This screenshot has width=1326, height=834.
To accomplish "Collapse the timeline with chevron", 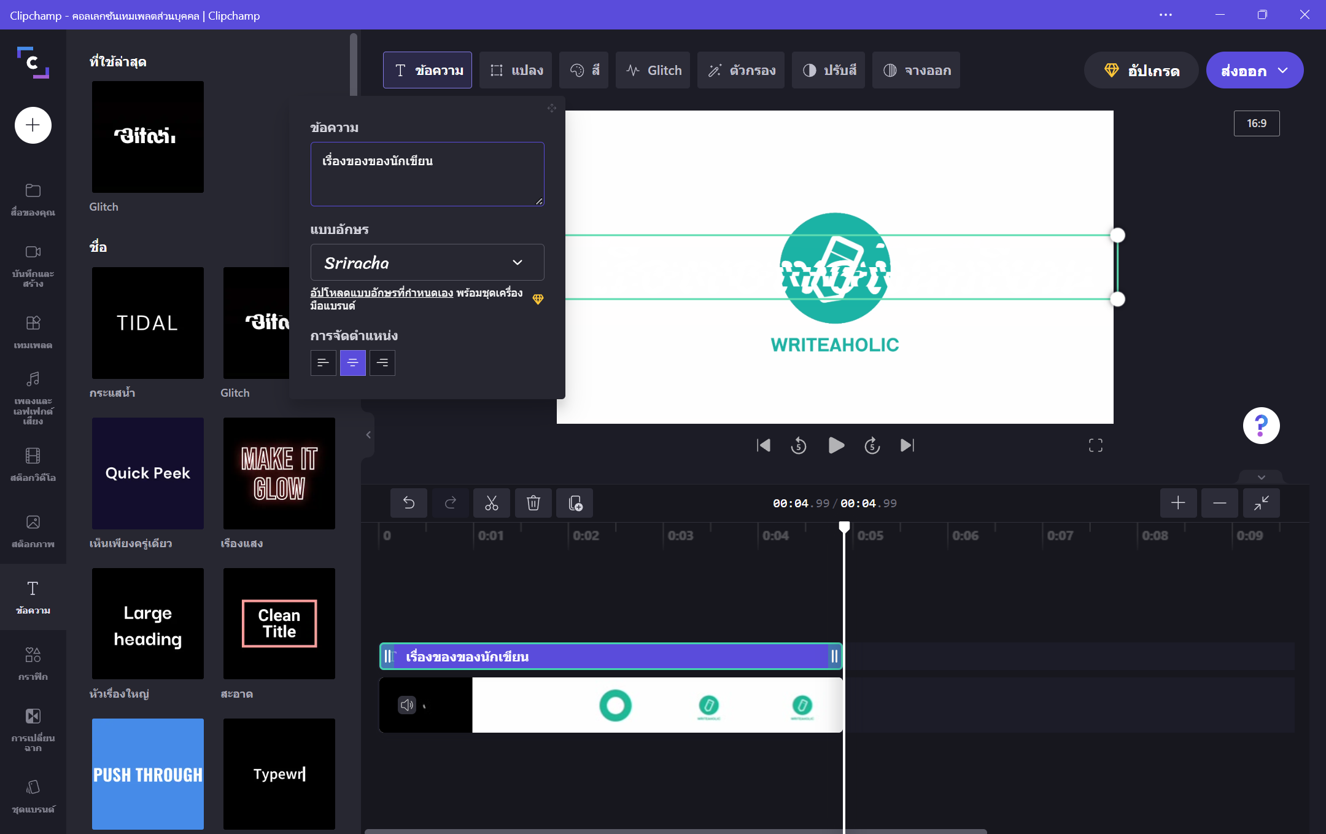I will click(x=1262, y=477).
